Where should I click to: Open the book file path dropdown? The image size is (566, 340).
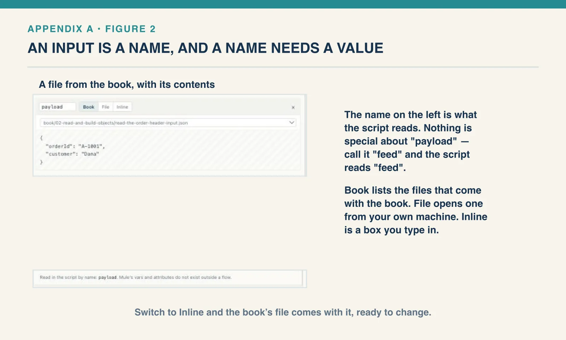coord(168,123)
